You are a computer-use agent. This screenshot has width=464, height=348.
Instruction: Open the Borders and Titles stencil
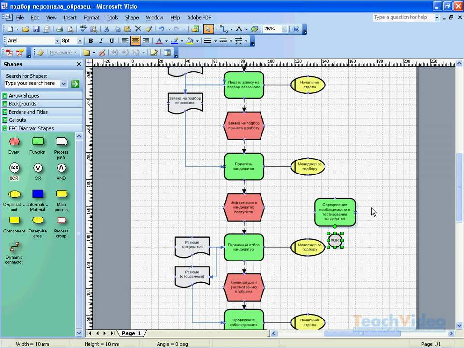42,112
